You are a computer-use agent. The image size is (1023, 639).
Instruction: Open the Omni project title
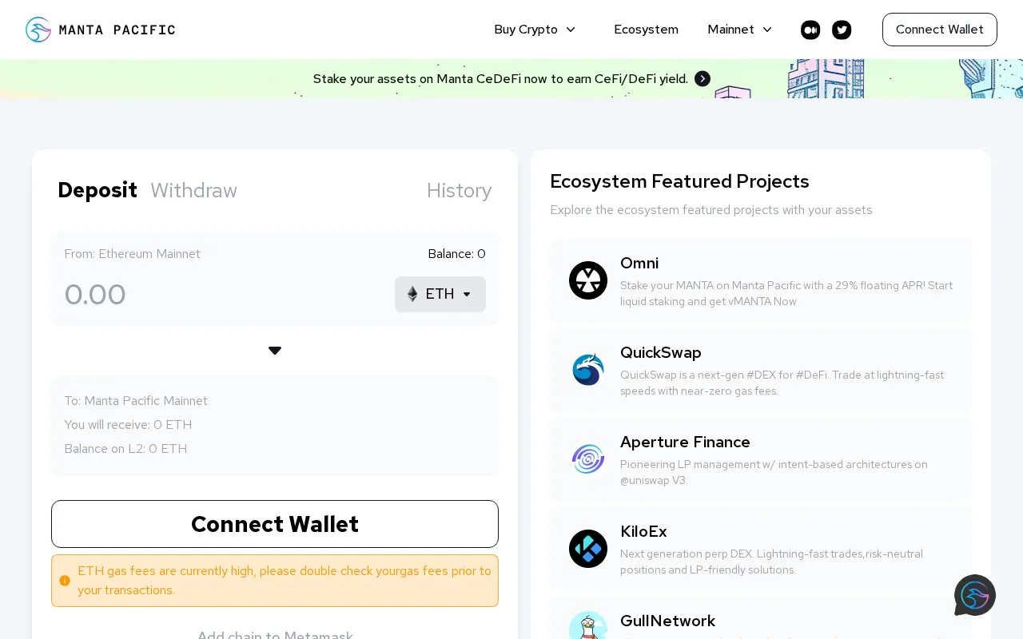(x=639, y=263)
